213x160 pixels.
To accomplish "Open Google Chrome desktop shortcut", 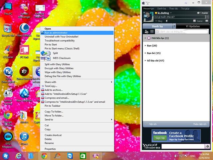I will pos(8,119).
